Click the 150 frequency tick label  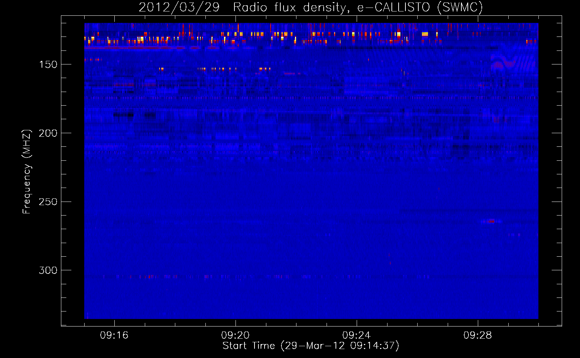pyautogui.click(x=48, y=64)
